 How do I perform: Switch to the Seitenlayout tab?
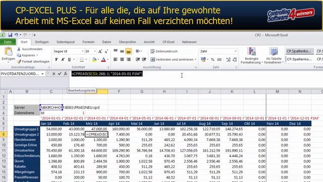(66, 42)
